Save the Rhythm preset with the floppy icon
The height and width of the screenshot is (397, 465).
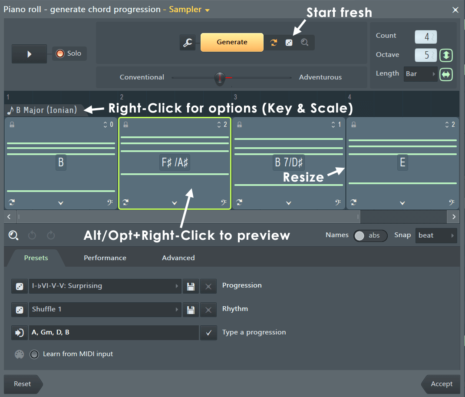click(190, 310)
